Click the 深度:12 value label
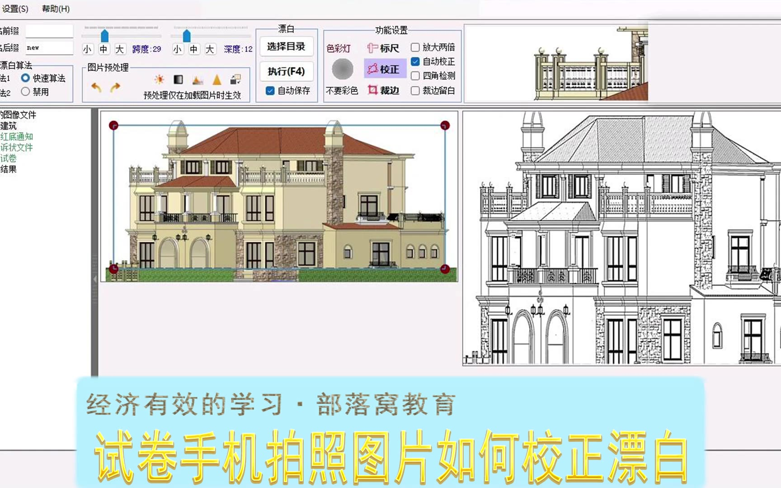This screenshot has height=488, width=781. 238,49
